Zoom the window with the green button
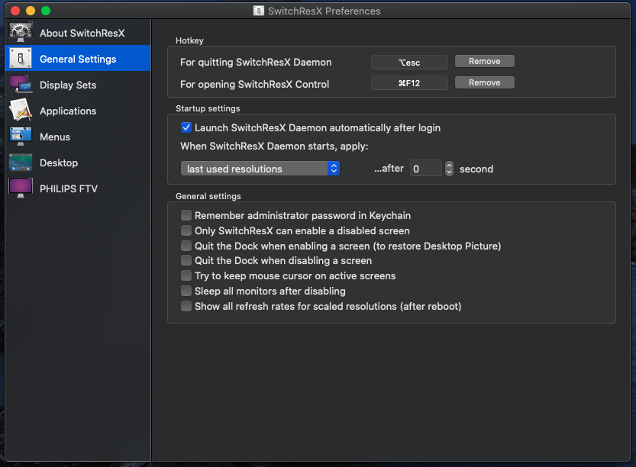The image size is (636, 467). (x=46, y=11)
